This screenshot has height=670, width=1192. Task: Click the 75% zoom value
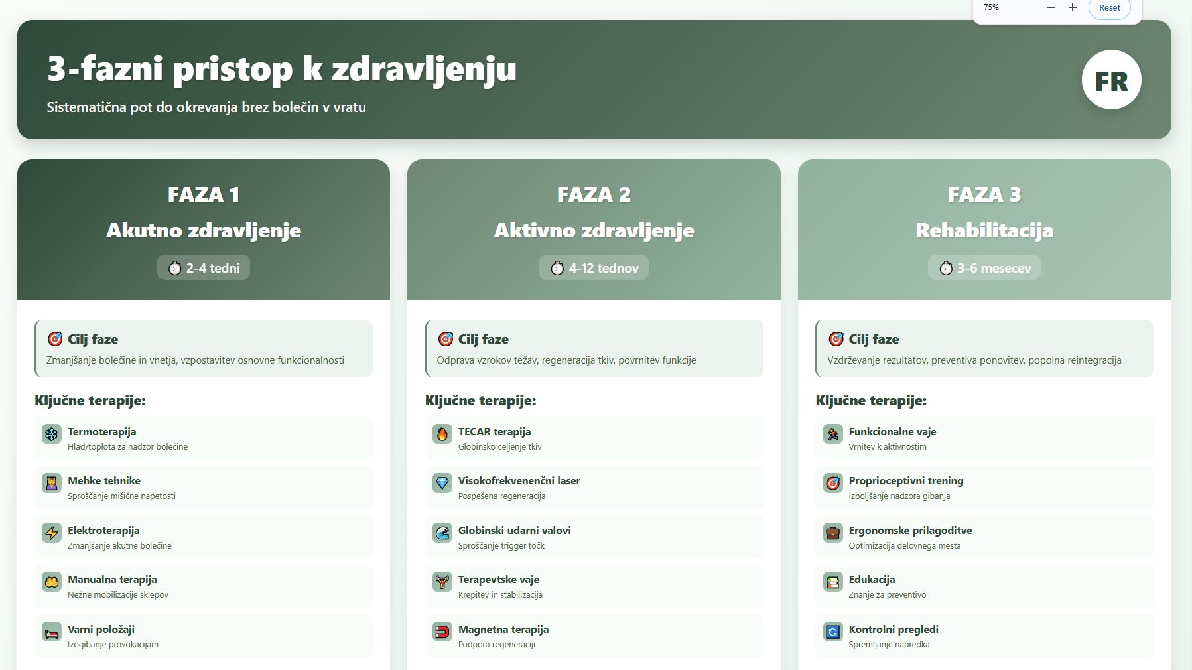(x=991, y=7)
